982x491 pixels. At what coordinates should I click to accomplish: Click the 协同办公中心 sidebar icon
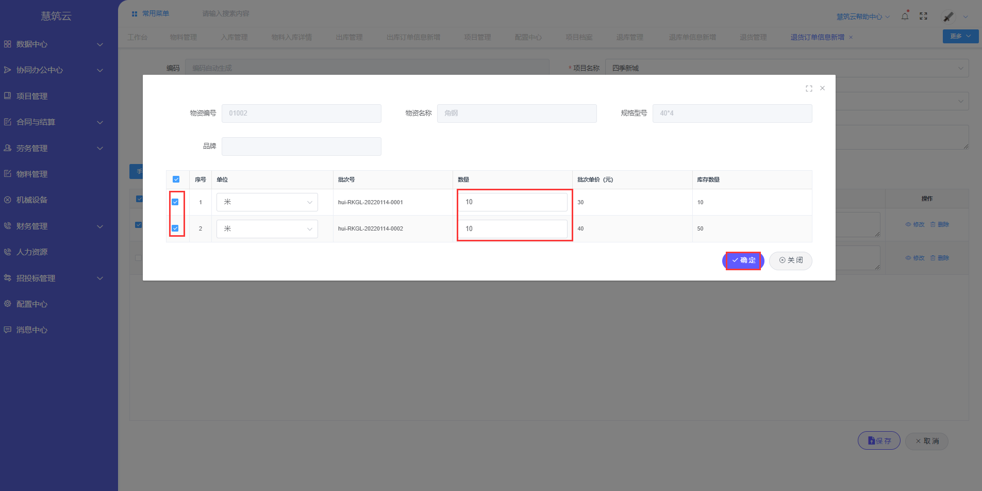point(8,70)
